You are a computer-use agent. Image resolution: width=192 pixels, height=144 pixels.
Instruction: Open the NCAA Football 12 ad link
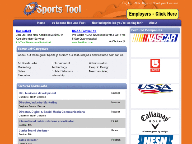coord(84,31)
